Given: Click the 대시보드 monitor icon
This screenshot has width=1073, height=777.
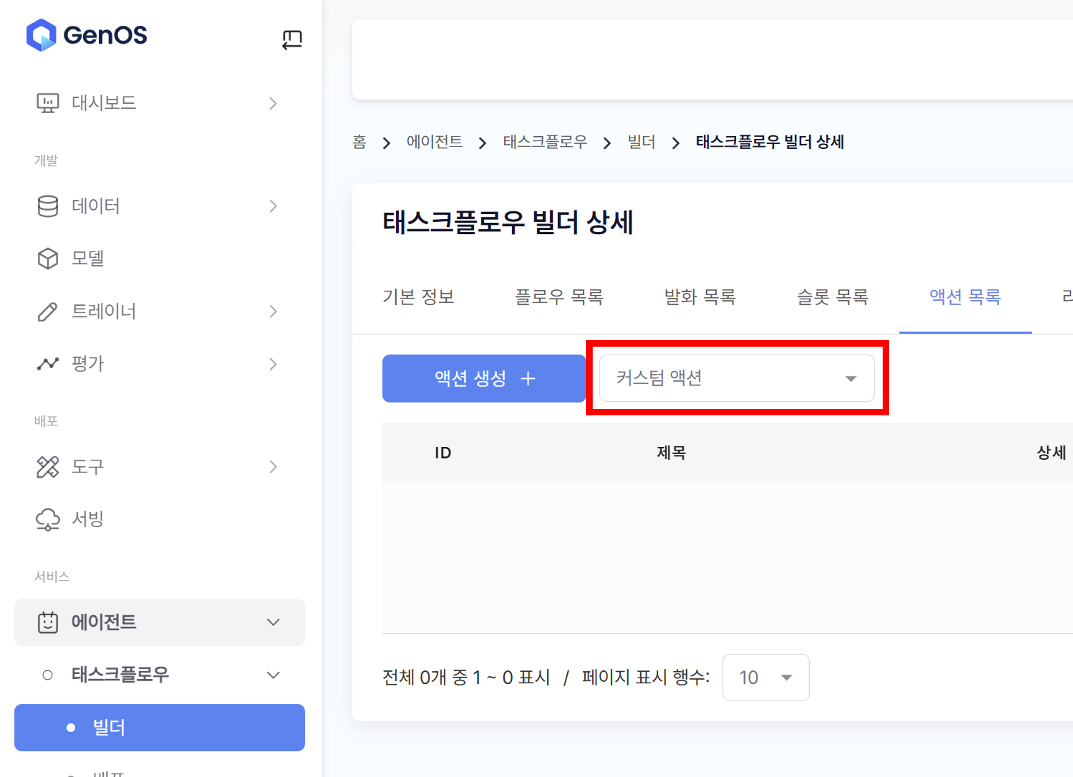Looking at the screenshot, I should click(x=48, y=103).
